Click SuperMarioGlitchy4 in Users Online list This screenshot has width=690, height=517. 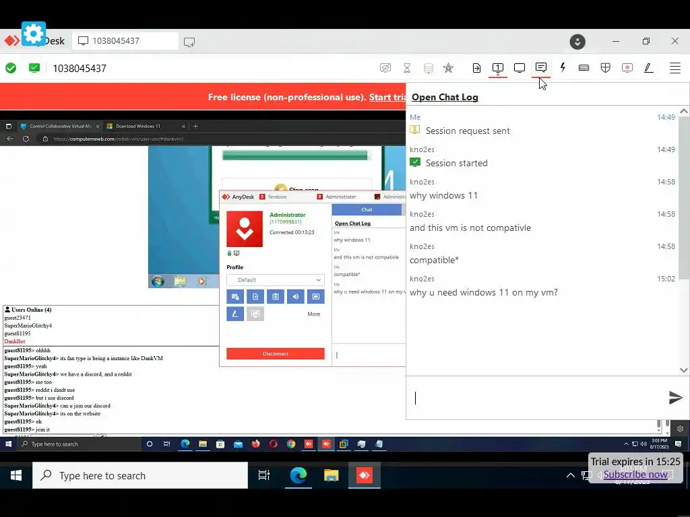[28, 326]
